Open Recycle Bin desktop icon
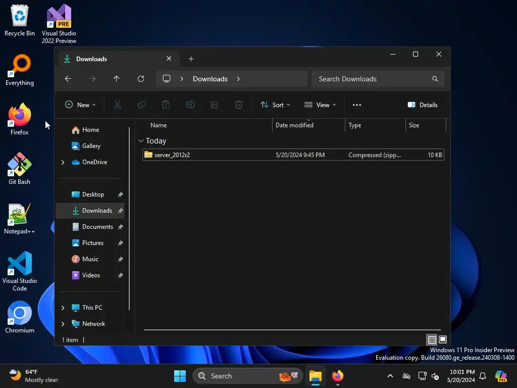Image resolution: width=517 pixels, height=388 pixels. pos(20,20)
